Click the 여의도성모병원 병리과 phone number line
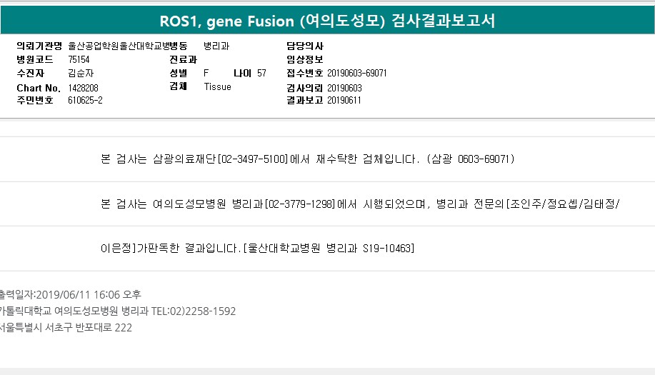 [x=361, y=204]
